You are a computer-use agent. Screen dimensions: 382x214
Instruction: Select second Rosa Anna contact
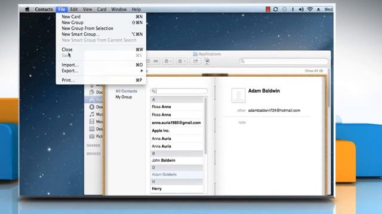click(177, 115)
